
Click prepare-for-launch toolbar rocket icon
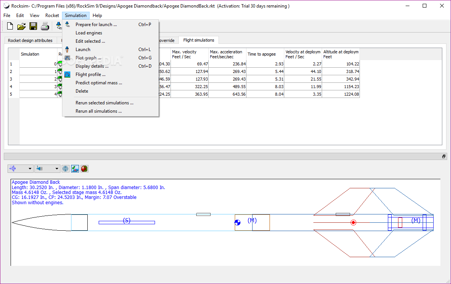click(59, 26)
